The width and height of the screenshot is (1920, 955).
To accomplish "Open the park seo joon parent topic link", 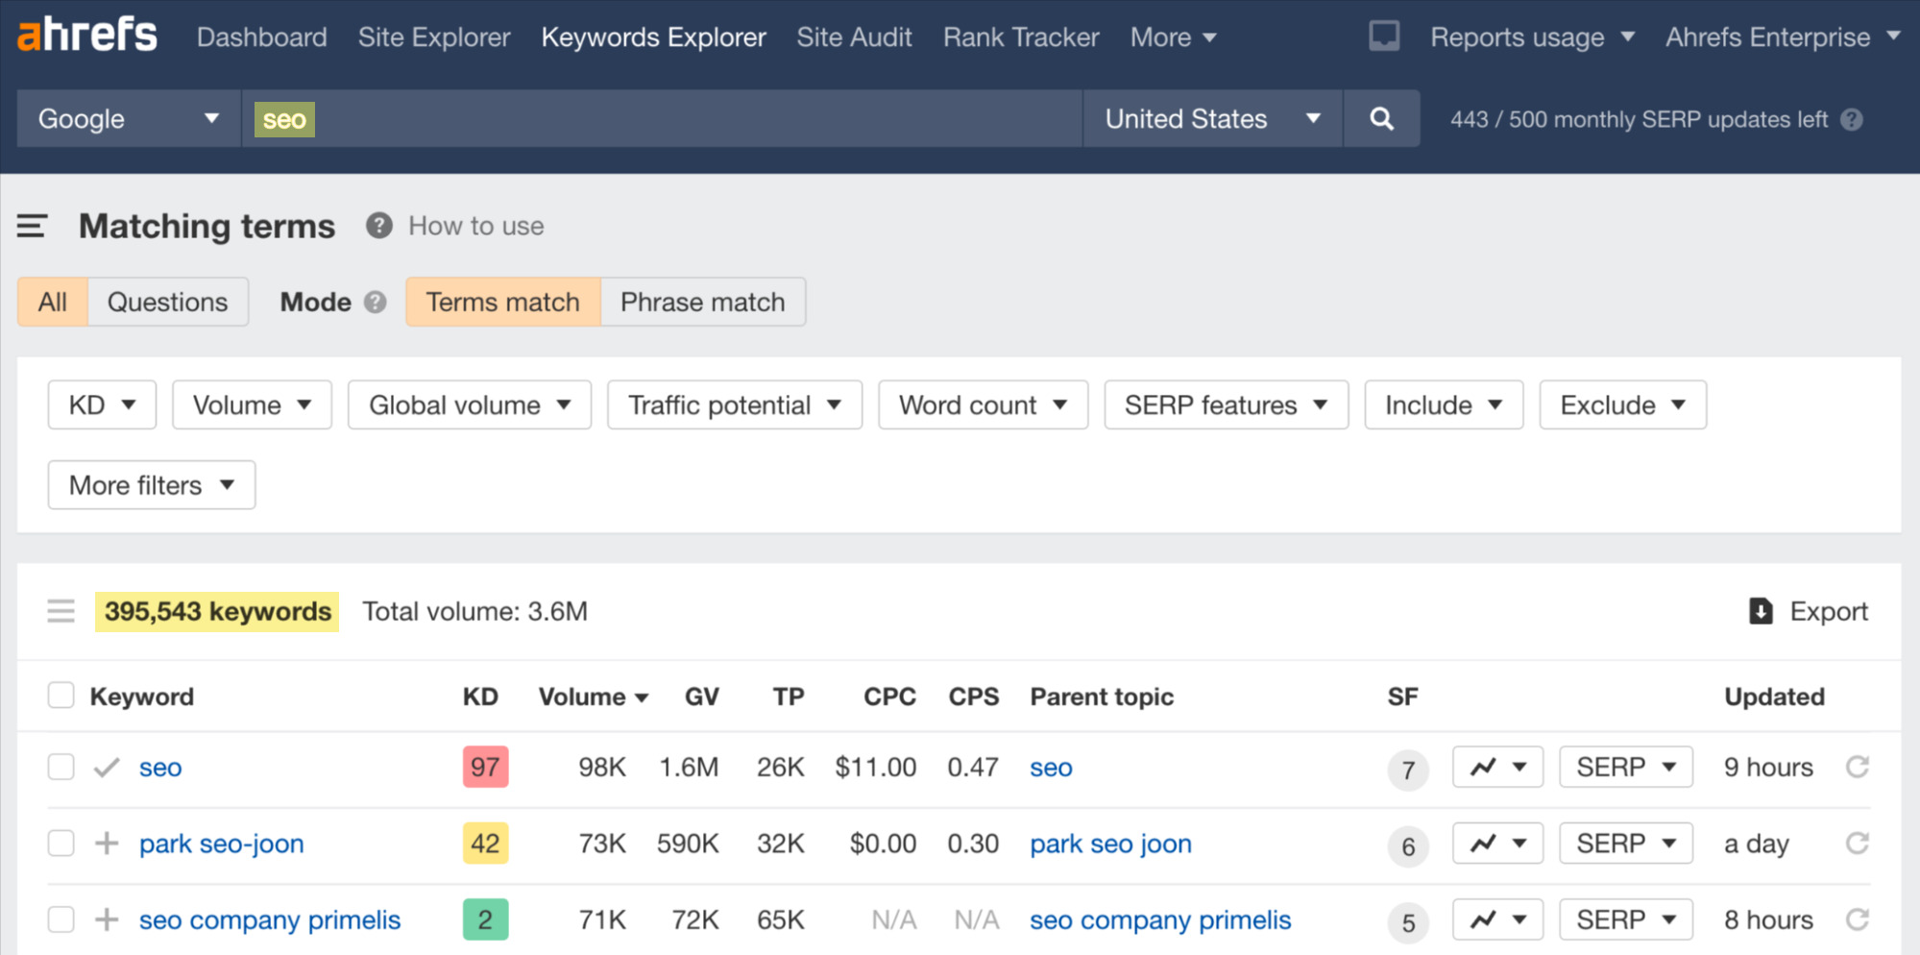I will [x=1110, y=843].
